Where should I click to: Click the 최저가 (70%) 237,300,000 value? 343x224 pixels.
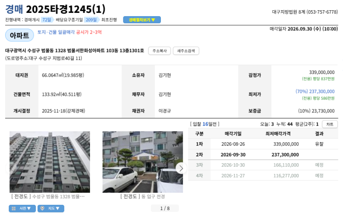(x=315, y=91)
